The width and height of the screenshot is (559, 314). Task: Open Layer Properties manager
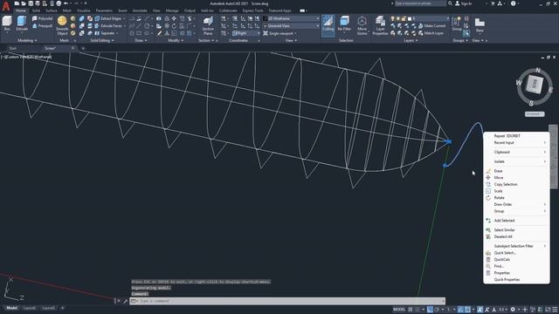[x=380, y=25]
